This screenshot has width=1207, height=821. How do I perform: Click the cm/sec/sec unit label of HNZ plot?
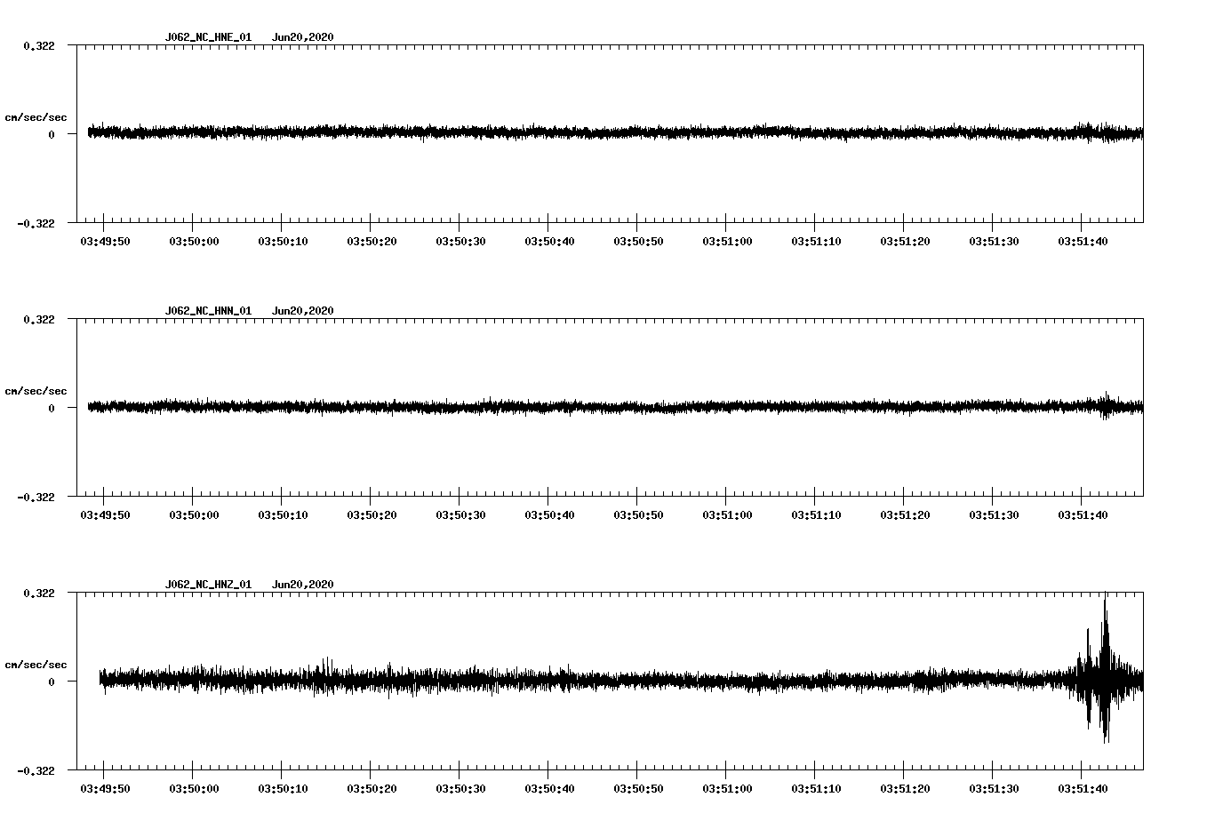click(x=36, y=665)
